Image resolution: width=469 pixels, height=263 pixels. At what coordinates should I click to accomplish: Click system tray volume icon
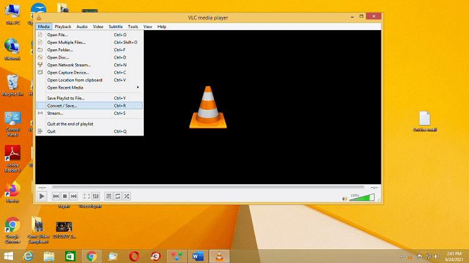437,256
